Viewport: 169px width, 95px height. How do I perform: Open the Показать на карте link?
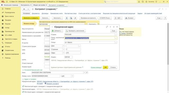click(x=53, y=84)
